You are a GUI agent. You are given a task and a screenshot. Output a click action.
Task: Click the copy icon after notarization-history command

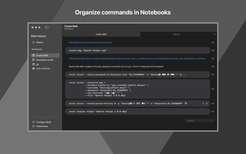pos(186,103)
